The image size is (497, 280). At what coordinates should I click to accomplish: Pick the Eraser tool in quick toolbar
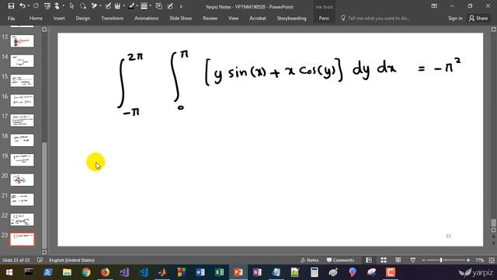click(x=94, y=6)
